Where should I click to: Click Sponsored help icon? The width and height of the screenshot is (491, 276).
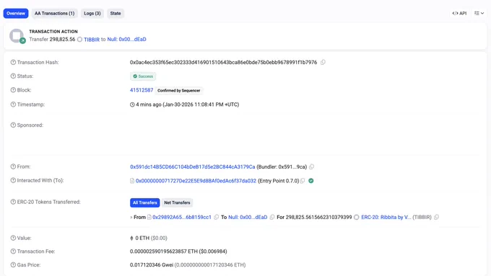(x=13, y=125)
